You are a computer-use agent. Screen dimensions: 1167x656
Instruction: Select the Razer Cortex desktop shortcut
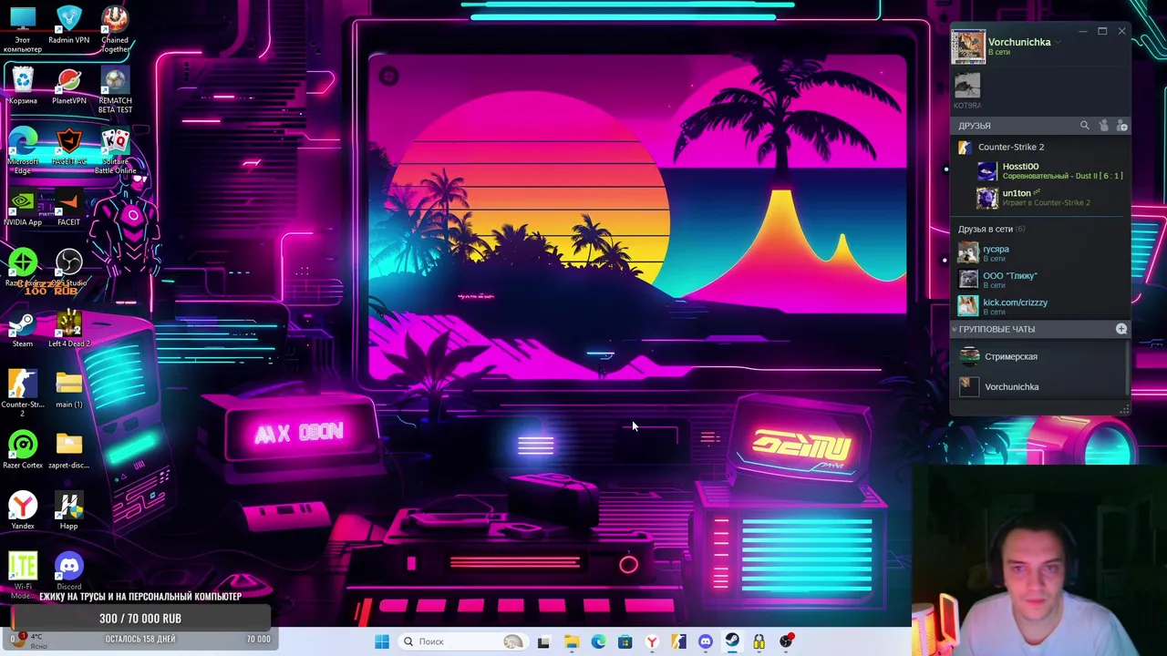23,451
